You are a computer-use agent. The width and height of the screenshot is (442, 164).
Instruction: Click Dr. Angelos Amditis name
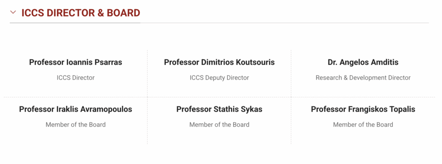point(363,62)
